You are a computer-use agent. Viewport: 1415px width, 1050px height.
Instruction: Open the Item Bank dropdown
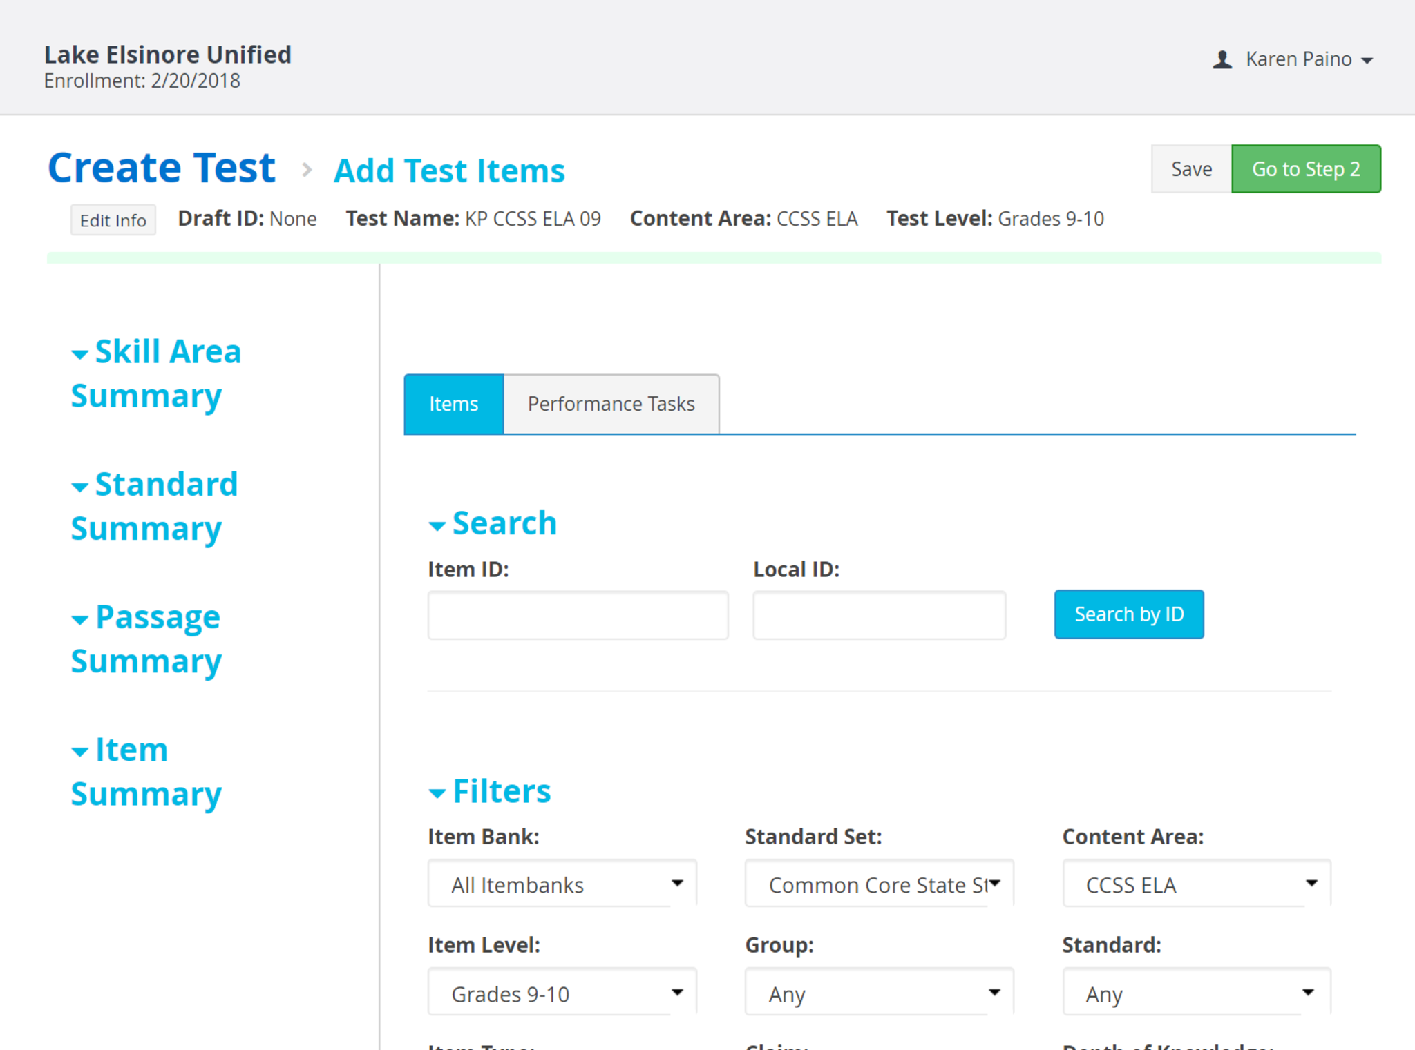[562, 884]
